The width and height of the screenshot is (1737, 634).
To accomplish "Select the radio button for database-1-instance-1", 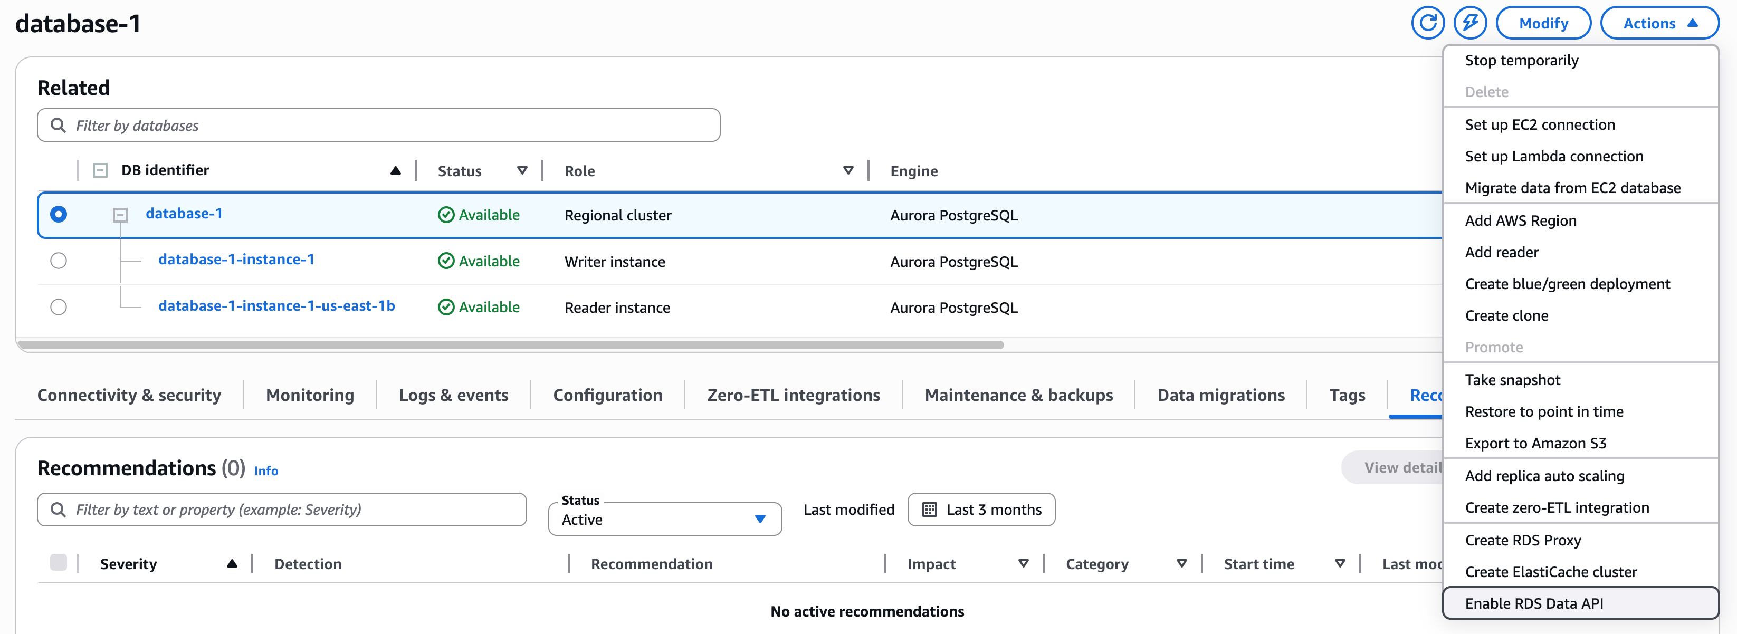I will point(59,260).
